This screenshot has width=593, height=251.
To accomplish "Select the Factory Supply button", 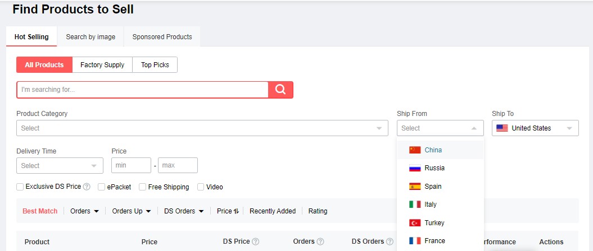I will point(102,65).
